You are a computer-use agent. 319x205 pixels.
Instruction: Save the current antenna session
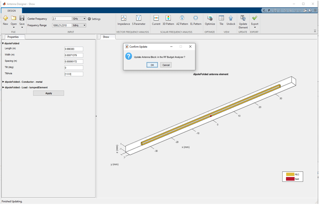pyautogui.click(x=22, y=20)
